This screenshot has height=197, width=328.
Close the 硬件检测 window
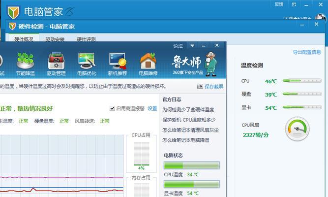click(x=316, y=24)
